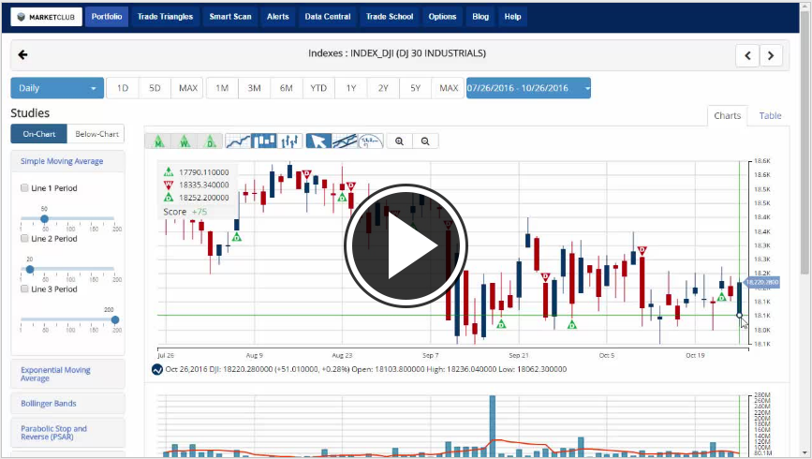Select the OHLC bar chart icon

tap(290, 141)
